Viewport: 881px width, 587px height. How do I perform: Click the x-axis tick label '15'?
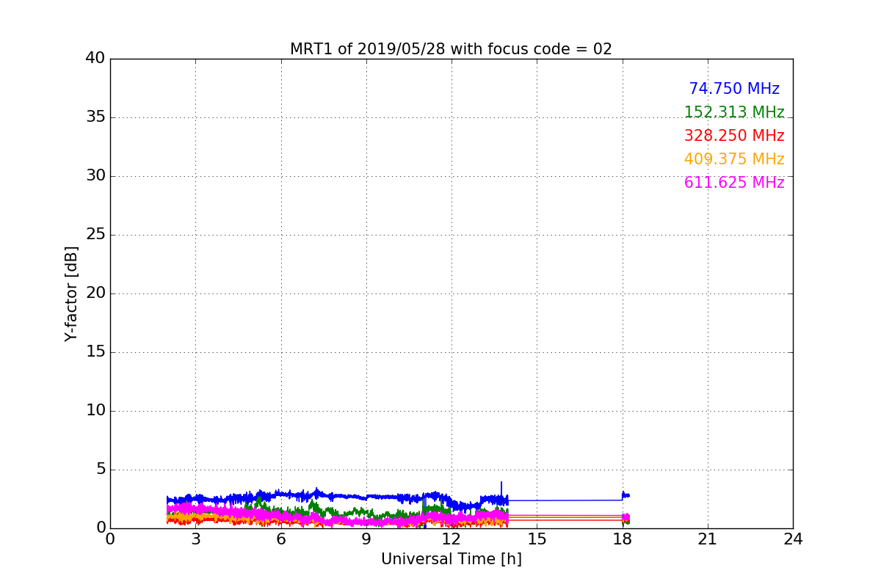pos(537,539)
